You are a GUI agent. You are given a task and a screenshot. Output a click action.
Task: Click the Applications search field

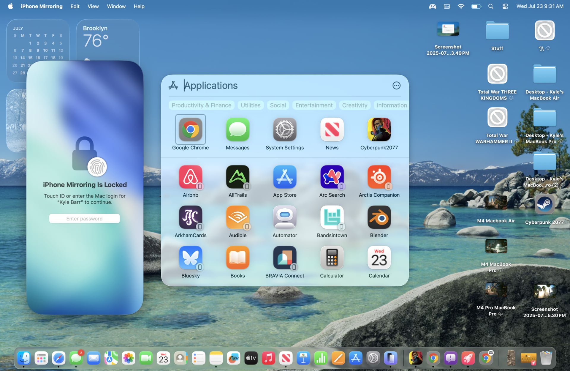[x=285, y=86]
